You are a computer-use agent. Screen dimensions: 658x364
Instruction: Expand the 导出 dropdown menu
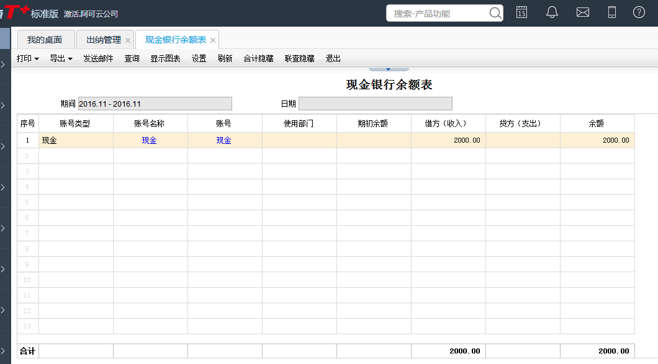61,59
